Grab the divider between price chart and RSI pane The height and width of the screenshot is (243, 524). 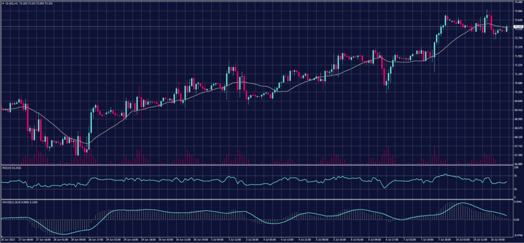[x=256, y=165]
